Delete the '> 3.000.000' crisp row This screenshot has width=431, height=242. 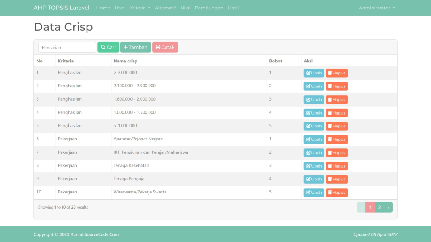336,73
